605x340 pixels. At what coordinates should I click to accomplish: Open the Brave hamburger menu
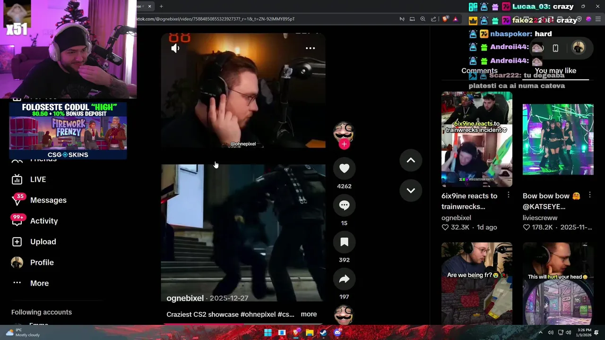pyautogui.click(x=598, y=19)
